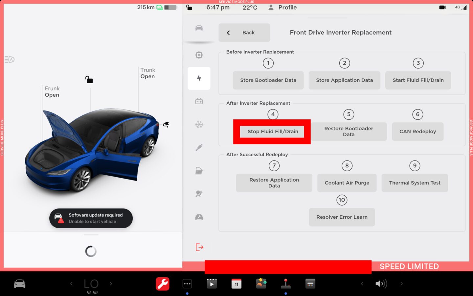Viewport: 473px width, 296px height.
Task: Decrease temperature with left arrow beside LO
Action: click(71, 284)
